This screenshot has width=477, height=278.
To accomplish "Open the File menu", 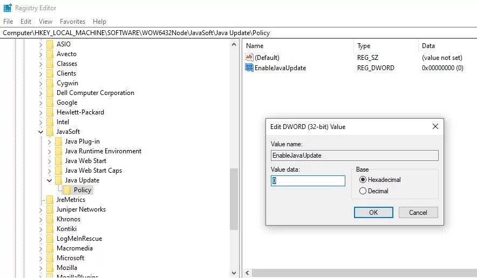I will [8, 22].
